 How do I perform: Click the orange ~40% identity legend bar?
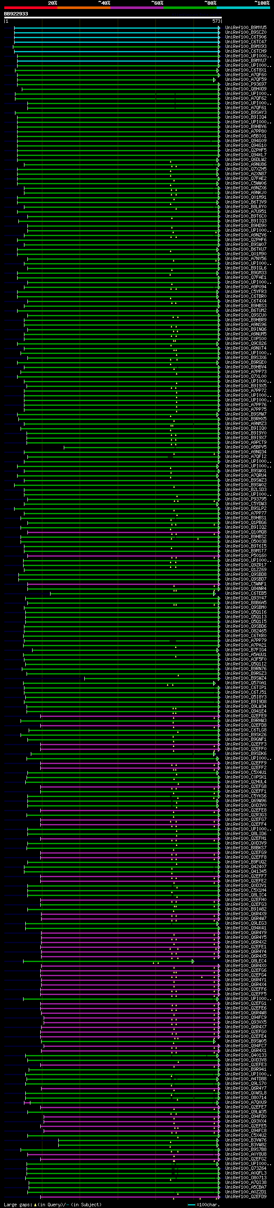[84, 8]
